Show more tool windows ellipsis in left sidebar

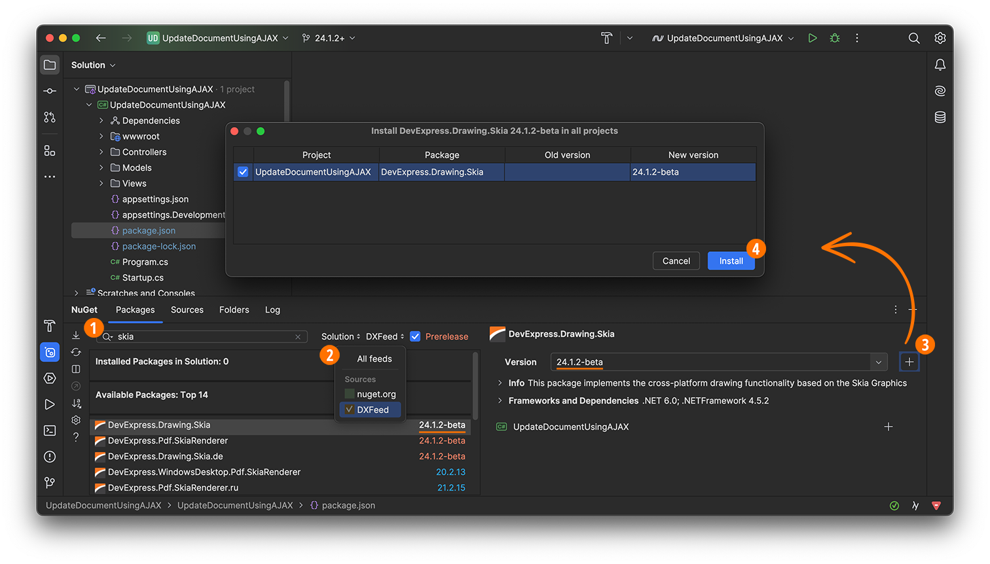pyautogui.click(x=50, y=177)
